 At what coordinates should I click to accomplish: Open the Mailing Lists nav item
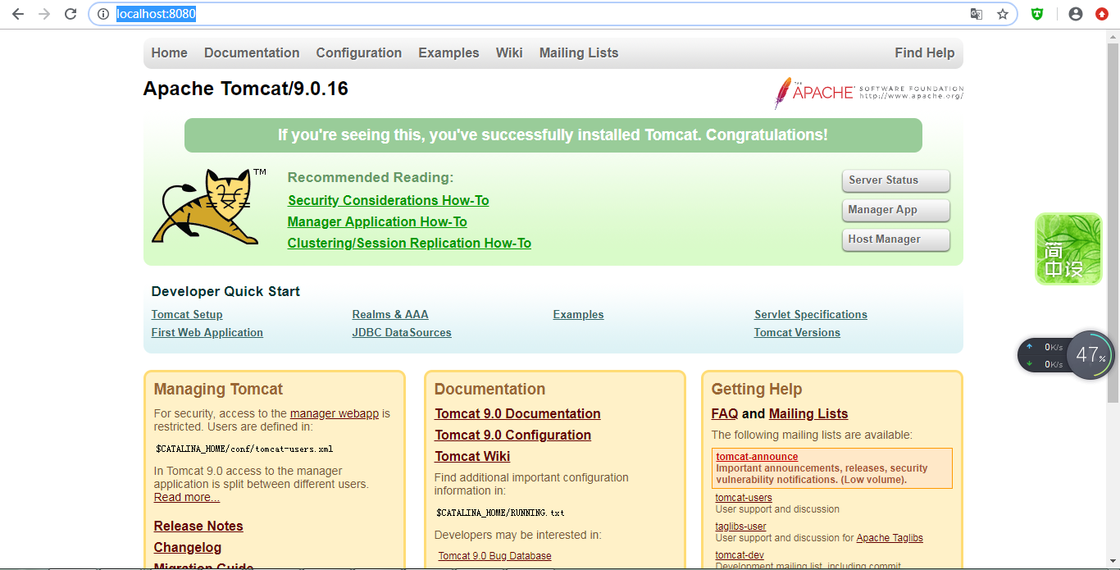[x=579, y=52]
